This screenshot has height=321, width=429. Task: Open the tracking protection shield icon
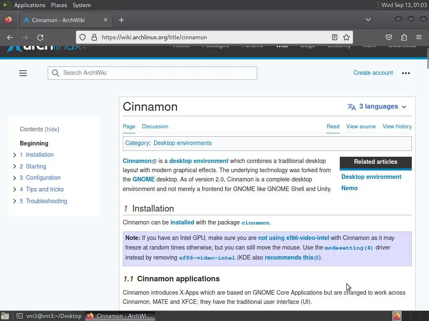(x=83, y=37)
